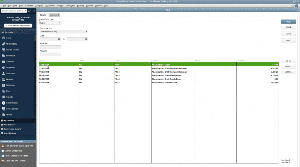Collapse the left sidebar with arrow
The image size is (300, 167).
(34, 11)
